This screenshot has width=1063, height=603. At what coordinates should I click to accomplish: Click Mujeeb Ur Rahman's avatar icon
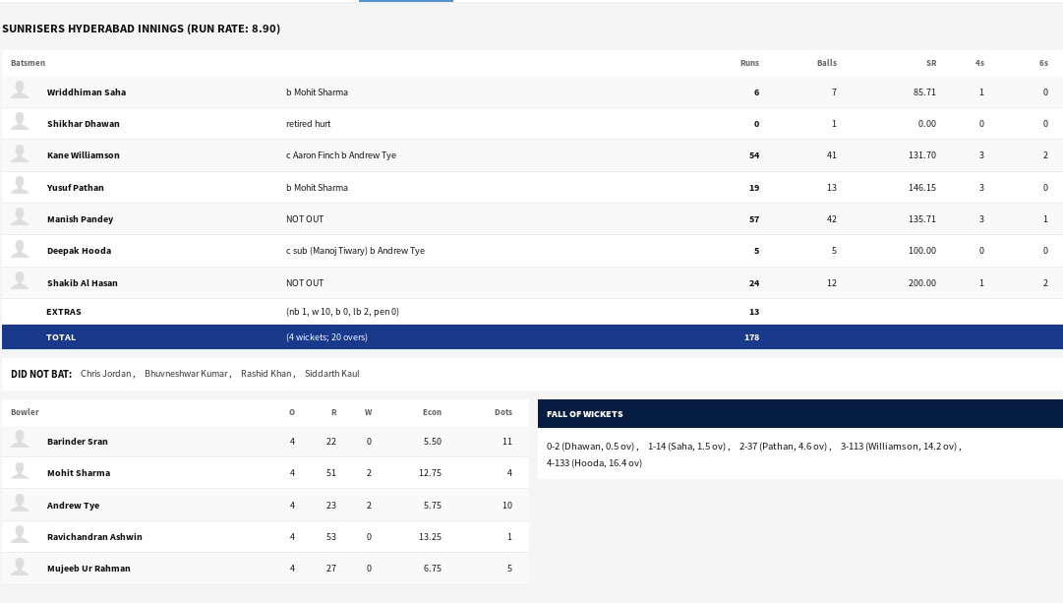[21, 567]
